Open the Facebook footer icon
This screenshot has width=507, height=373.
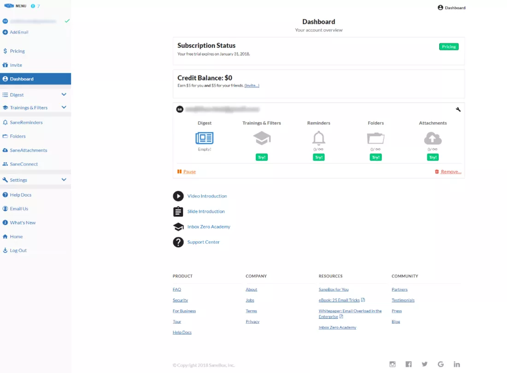pyautogui.click(x=408, y=364)
